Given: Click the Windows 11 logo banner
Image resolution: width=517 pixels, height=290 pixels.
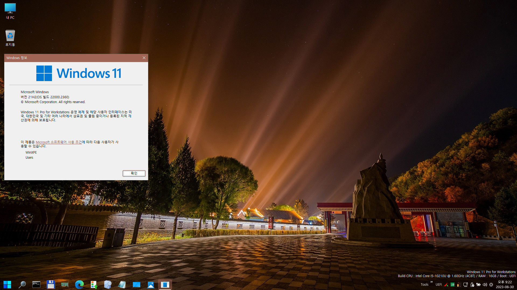Looking at the screenshot, I should pos(79,73).
